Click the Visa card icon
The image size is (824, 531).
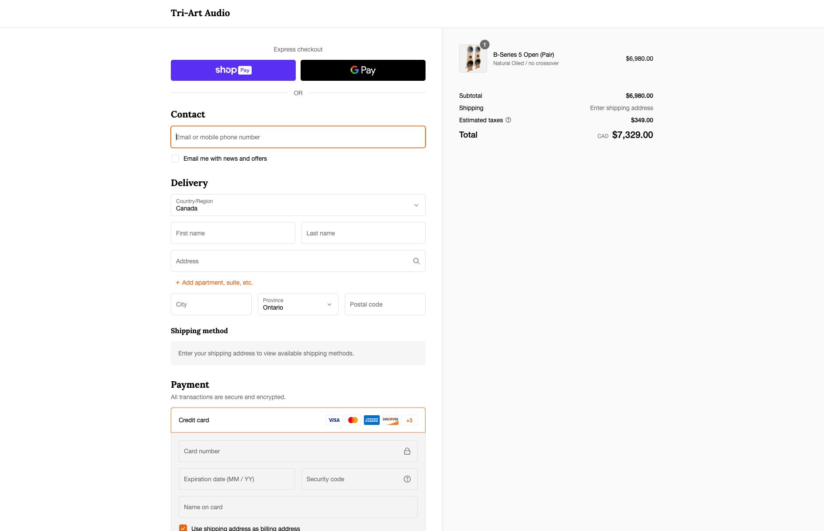click(x=334, y=420)
